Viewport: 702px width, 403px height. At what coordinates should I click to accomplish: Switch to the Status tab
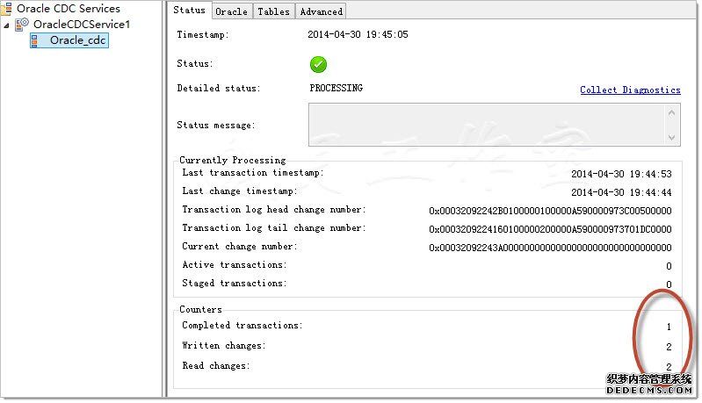pyautogui.click(x=190, y=11)
